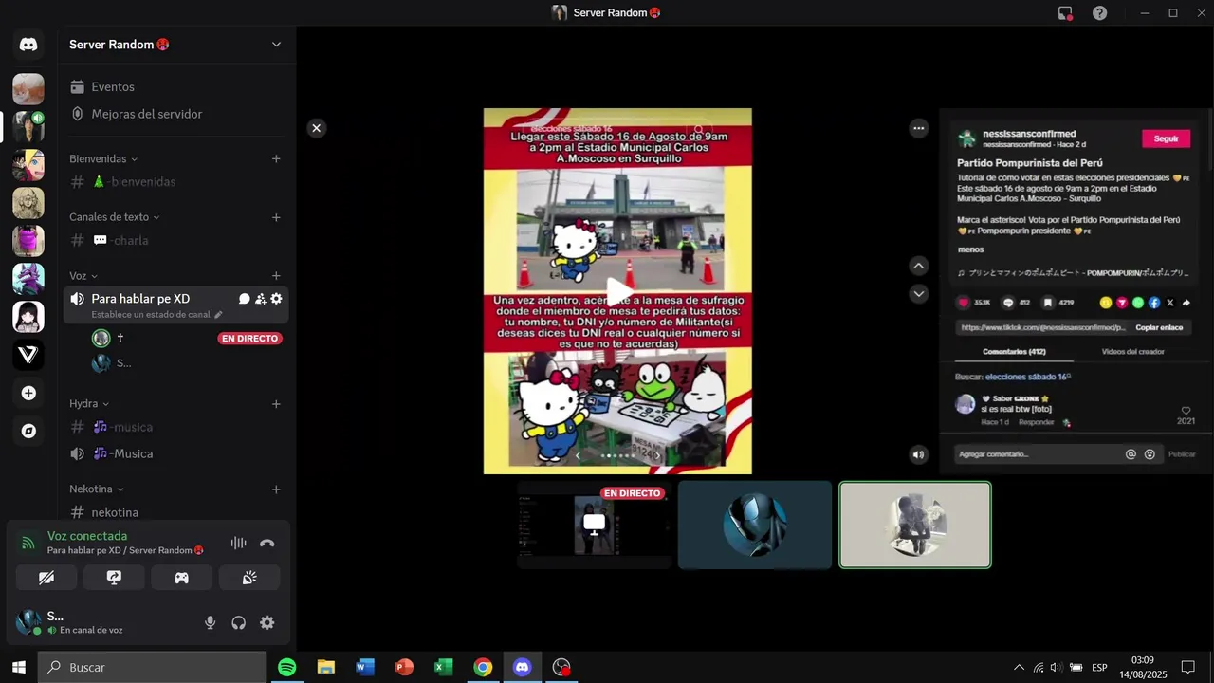Share your screen

click(x=114, y=578)
